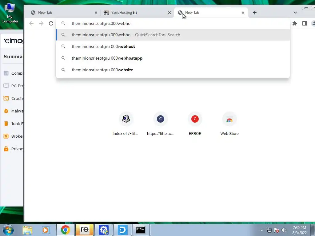This screenshot has width=315, height=236.
Task: Show hidden tray icons arrow
Action: 261,230
